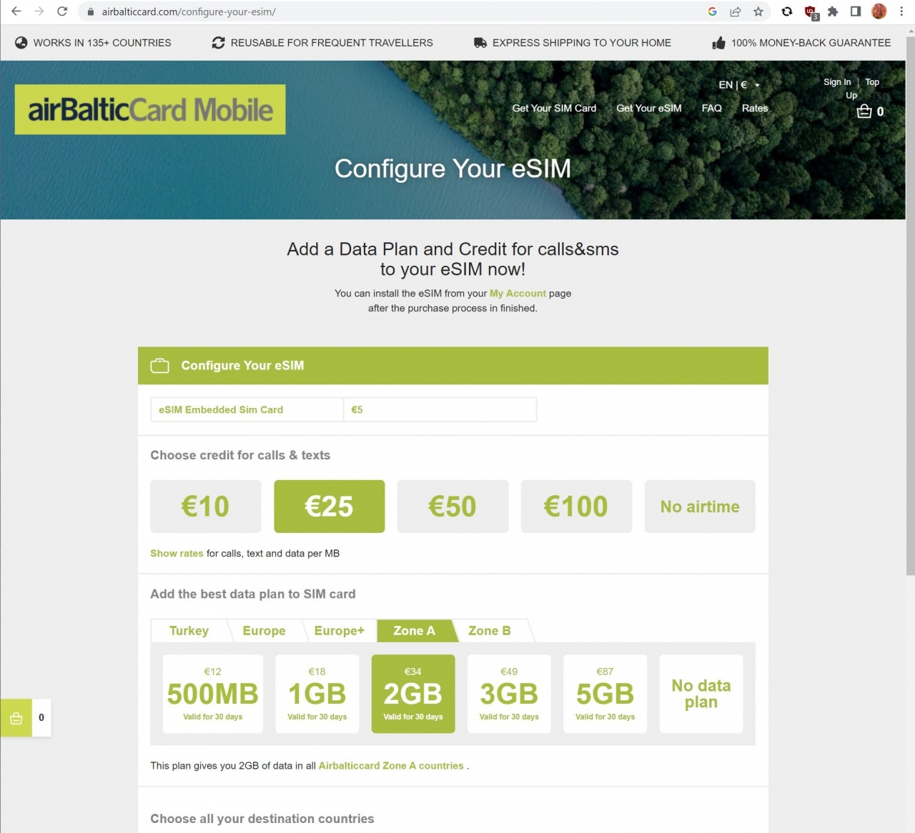Screen dimensions: 915x833
Task: Click the My Account link
Action: 517,294
